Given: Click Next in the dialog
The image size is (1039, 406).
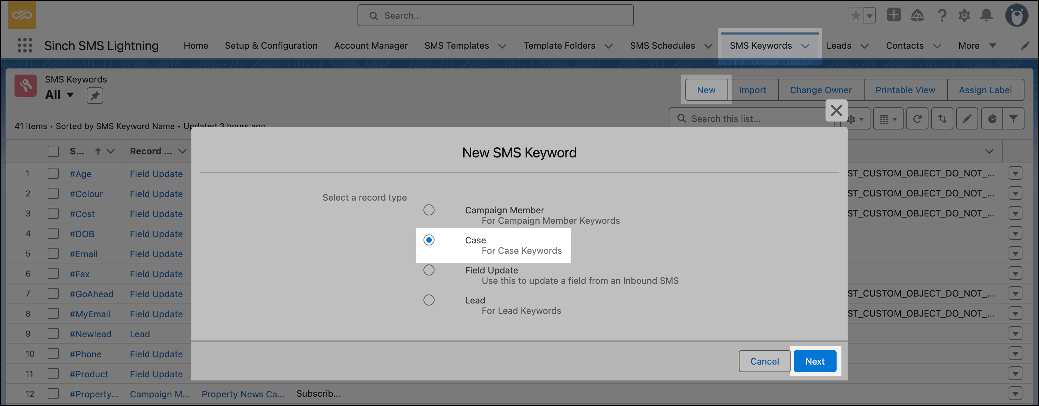Looking at the screenshot, I should coord(815,361).
